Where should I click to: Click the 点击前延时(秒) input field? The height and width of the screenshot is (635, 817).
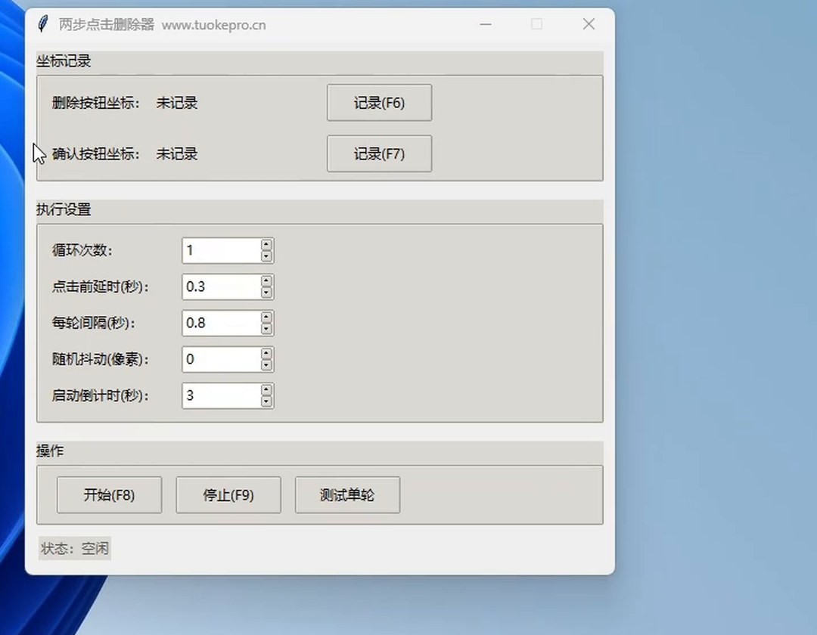222,287
